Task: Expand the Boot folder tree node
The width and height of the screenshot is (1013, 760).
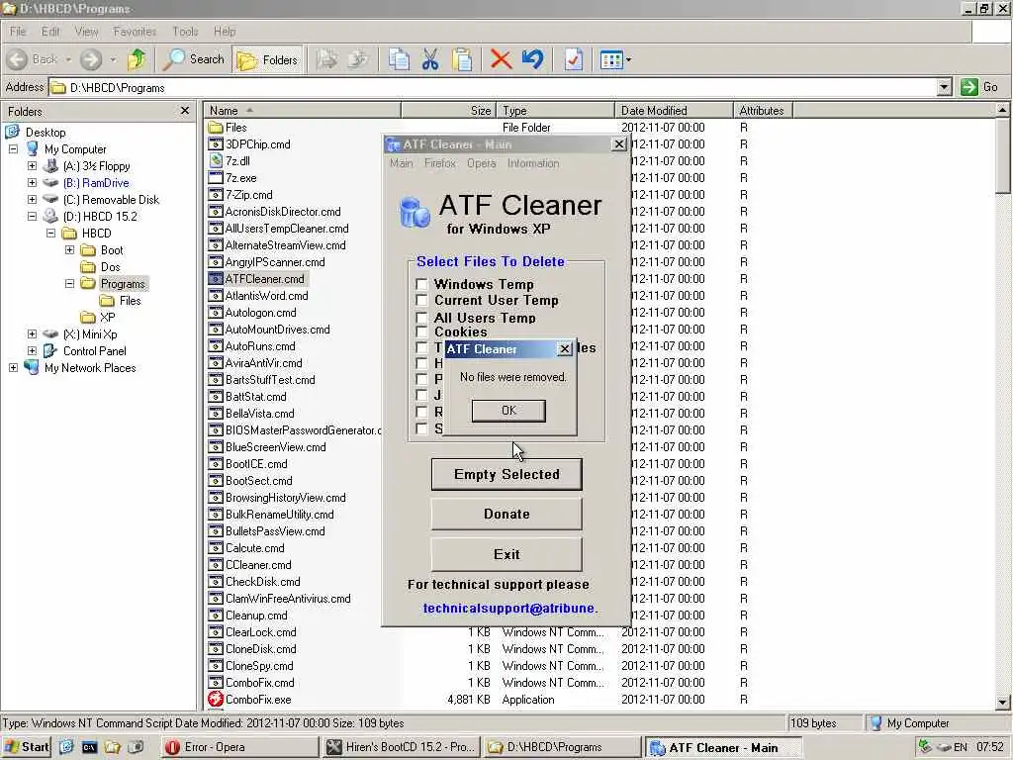Action: pyautogui.click(x=70, y=250)
